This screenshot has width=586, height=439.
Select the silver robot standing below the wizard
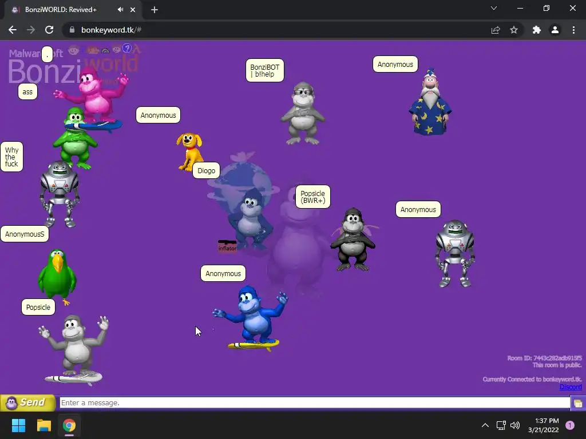tap(455, 254)
